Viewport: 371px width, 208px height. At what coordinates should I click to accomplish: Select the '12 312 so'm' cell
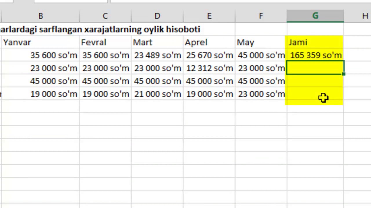pos(209,68)
